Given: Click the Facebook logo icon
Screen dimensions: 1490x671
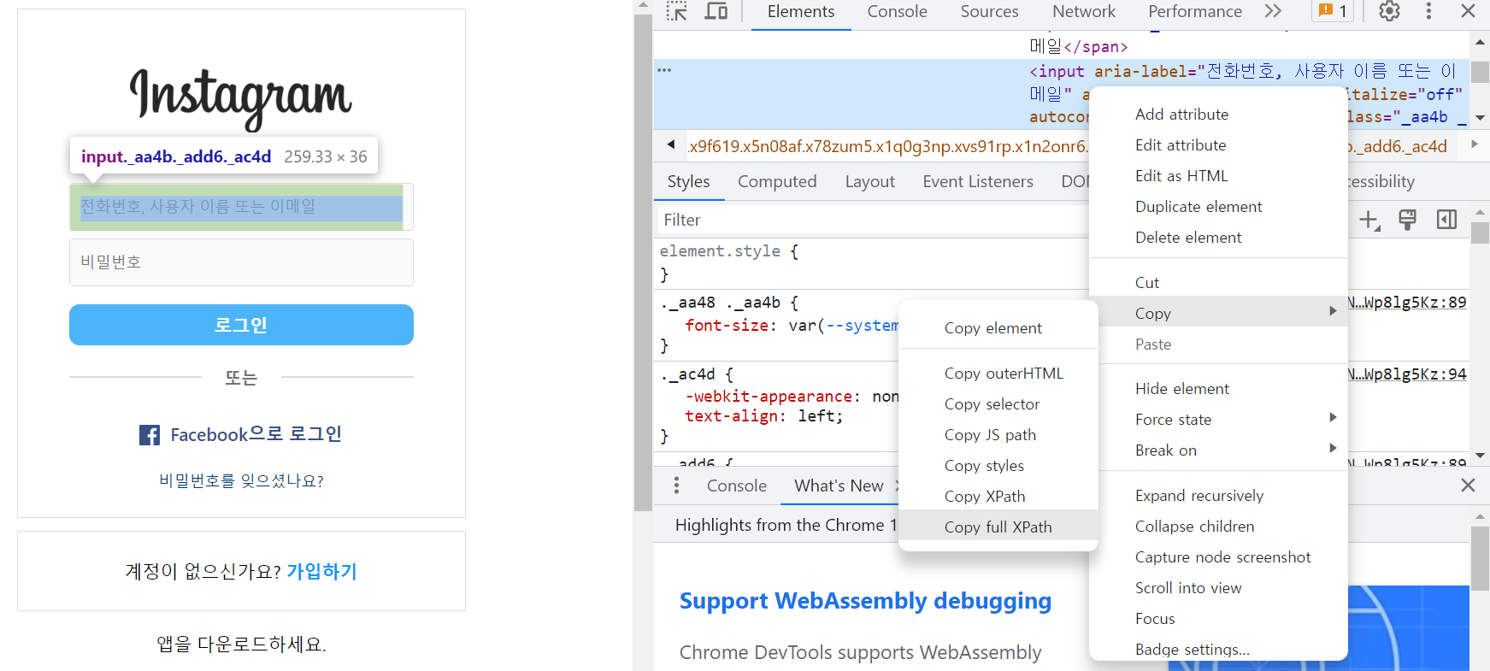Looking at the screenshot, I should point(150,435).
